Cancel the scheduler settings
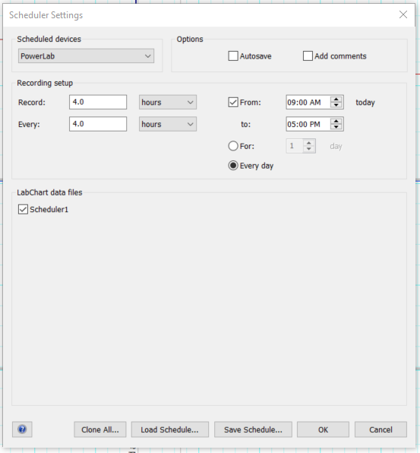Viewport: 420px width, 453px height. tap(381, 429)
